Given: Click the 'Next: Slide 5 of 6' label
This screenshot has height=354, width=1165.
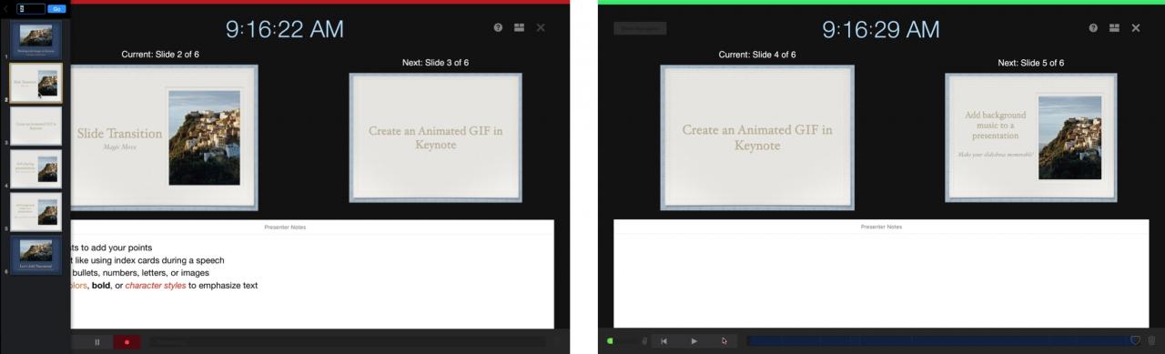Looking at the screenshot, I should pyautogui.click(x=1030, y=63).
